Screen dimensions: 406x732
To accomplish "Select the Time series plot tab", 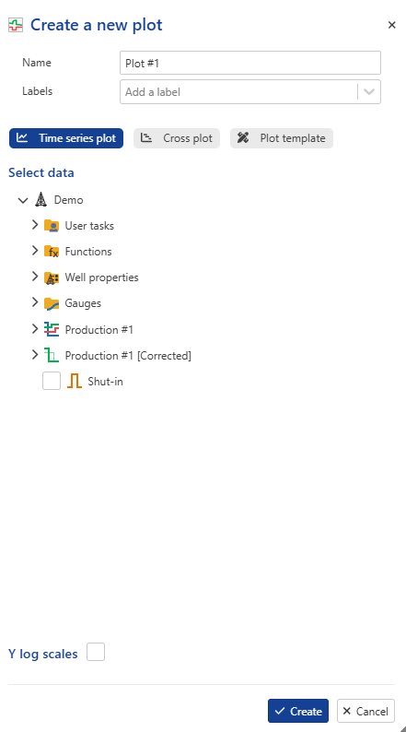I will 66,138.
